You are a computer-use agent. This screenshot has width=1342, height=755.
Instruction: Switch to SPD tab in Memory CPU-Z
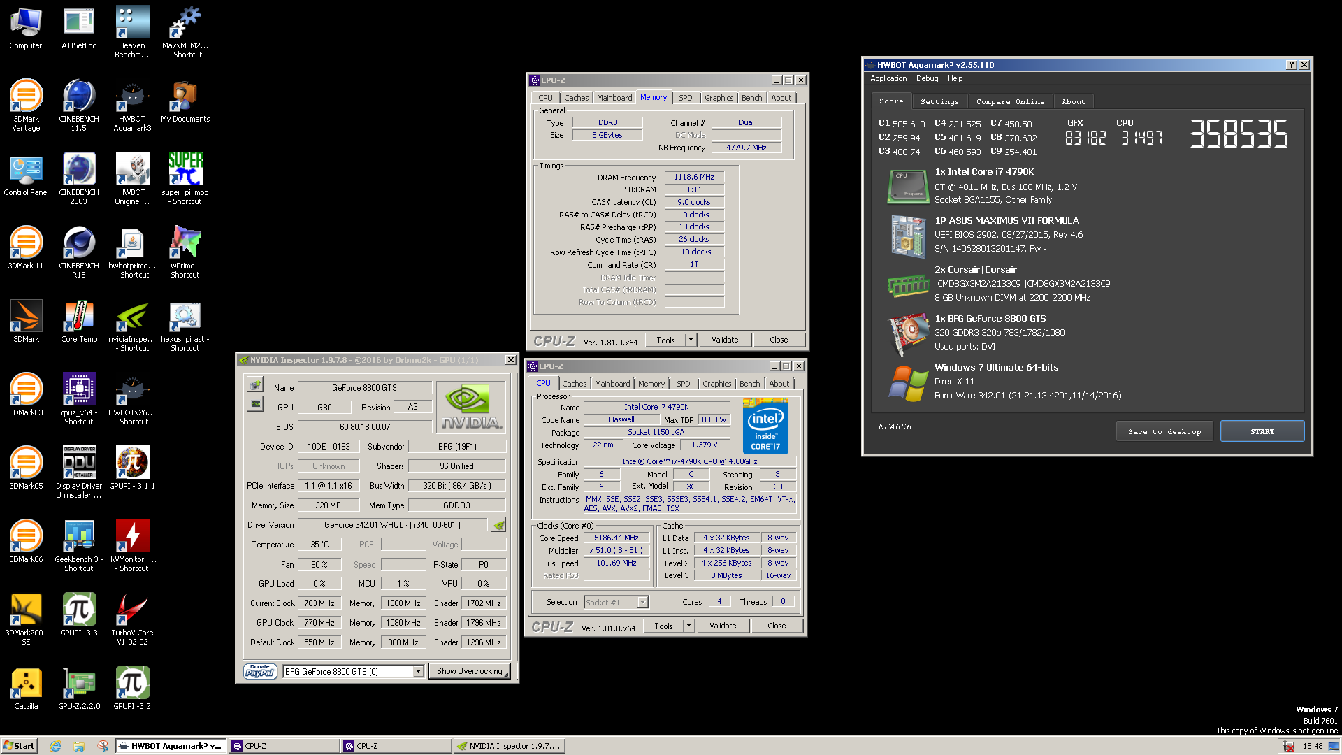[x=685, y=99]
